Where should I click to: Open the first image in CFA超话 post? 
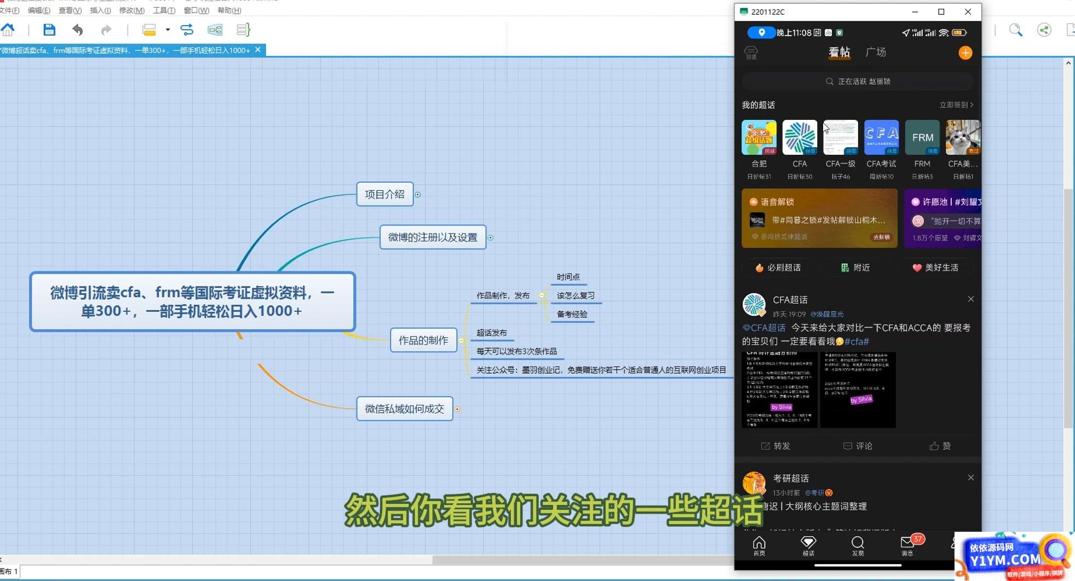coord(779,390)
